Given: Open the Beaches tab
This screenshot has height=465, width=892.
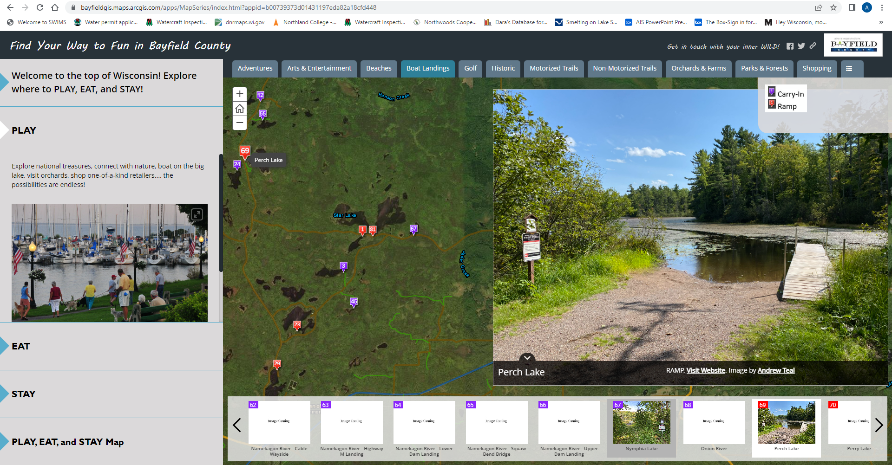Looking at the screenshot, I should click(379, 69).
